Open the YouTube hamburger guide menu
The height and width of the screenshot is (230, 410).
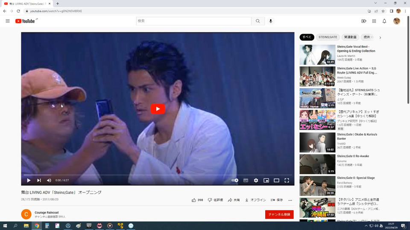pos(8,21)
